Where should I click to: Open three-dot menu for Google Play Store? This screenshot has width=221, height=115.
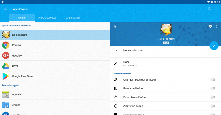(106, 76)
